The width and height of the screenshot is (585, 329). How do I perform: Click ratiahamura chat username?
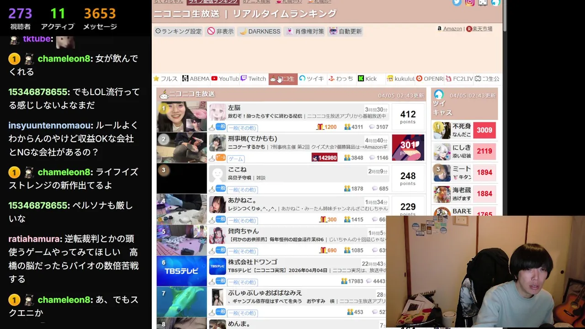click(35, 239)
